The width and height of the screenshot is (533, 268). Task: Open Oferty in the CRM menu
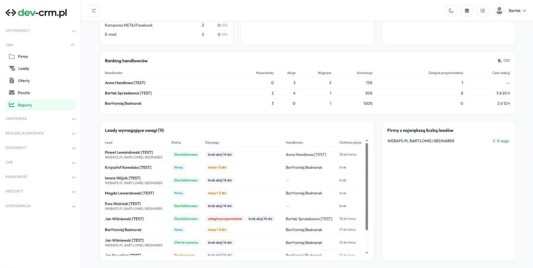(40, 81)
